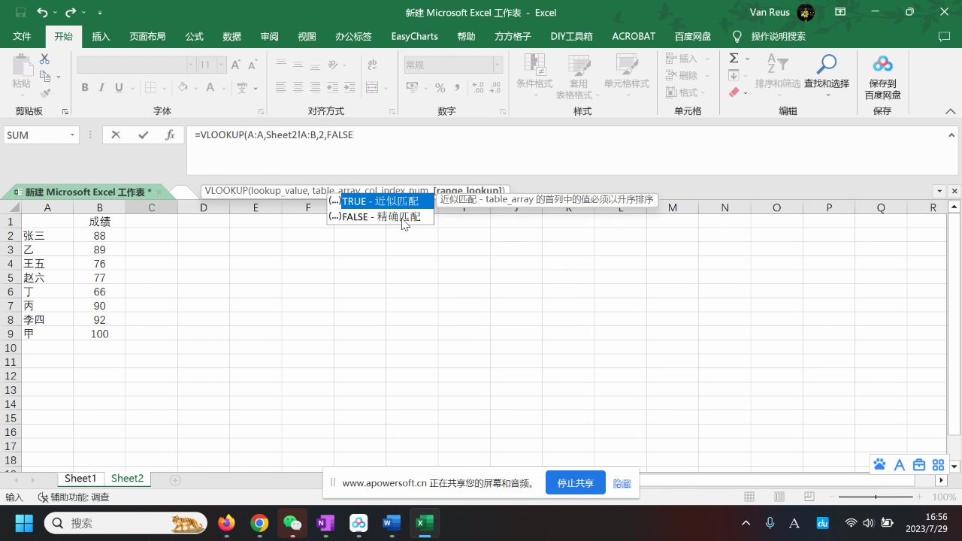Click the Windows taskbar search box
Viewport: 962px width, 541px height.
126,523
